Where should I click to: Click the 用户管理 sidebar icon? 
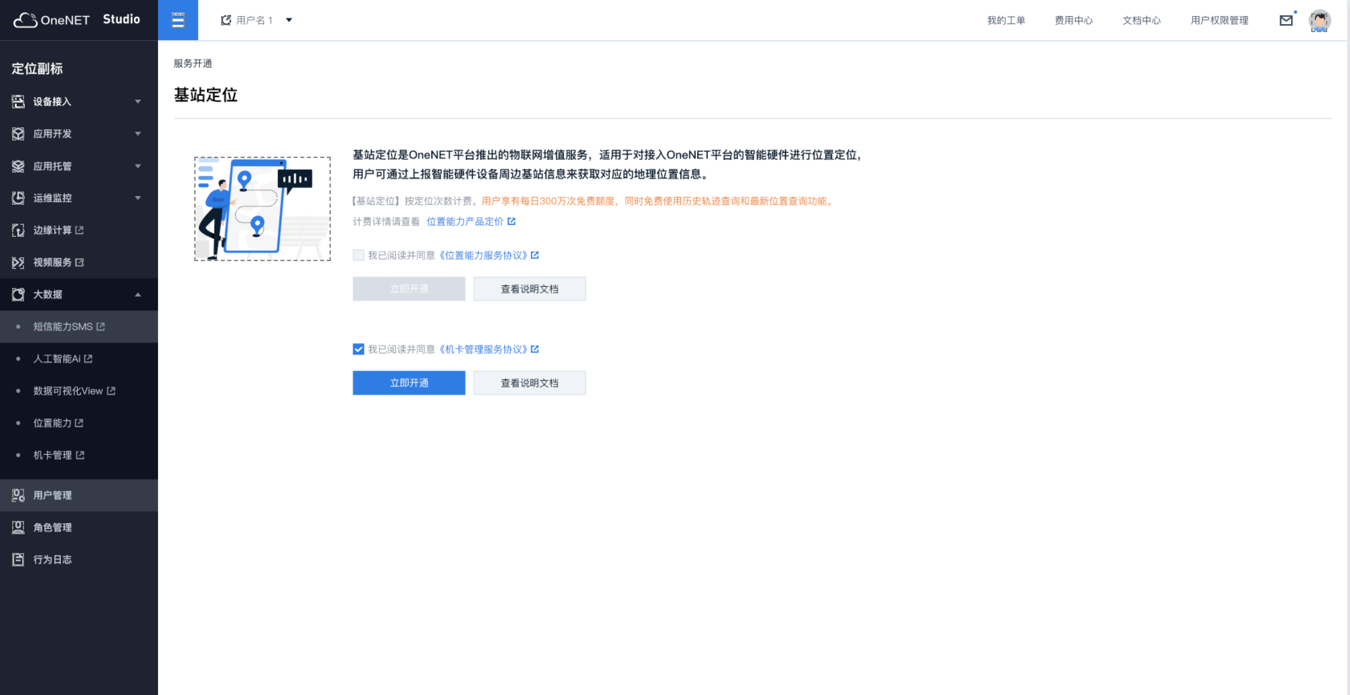18,495
